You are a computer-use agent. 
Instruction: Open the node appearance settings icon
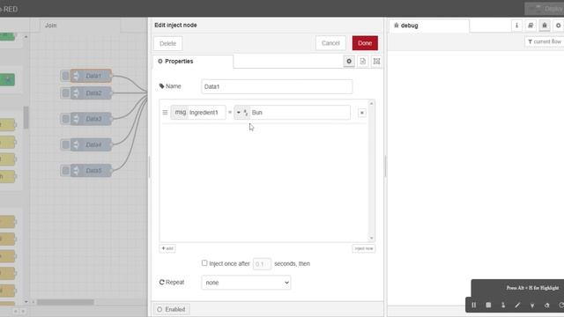point(376,62)
